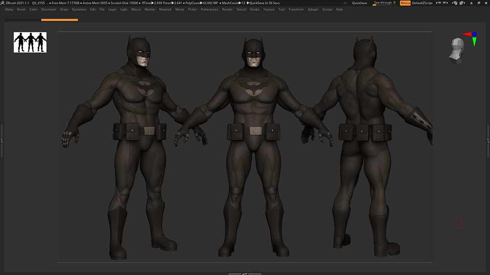The height and width of the screenshot is (275, 490).
Task: Expand the right tray divider handle
Action: (488, 140)
